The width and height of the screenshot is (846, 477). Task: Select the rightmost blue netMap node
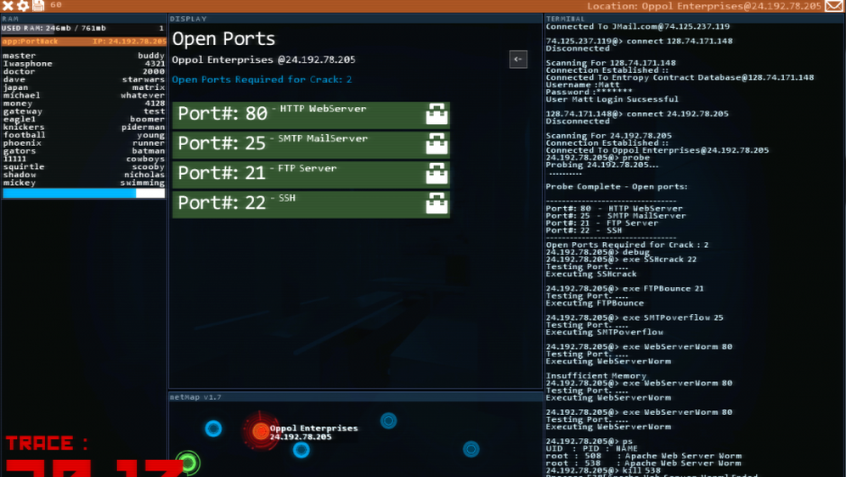[x=471, y=449]
